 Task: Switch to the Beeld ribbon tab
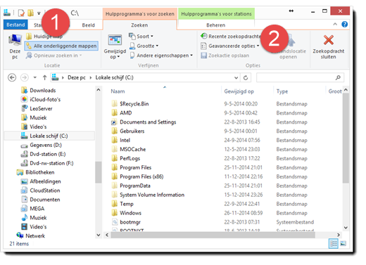click(x=88, y=25)
